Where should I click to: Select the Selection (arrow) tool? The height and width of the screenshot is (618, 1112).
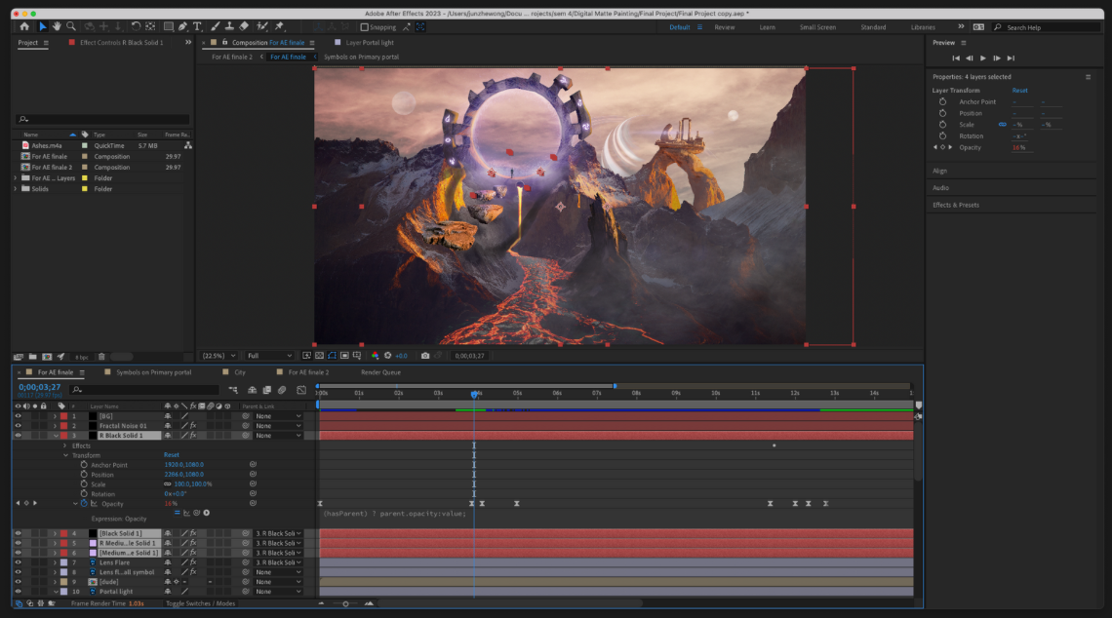coord(43,26)
